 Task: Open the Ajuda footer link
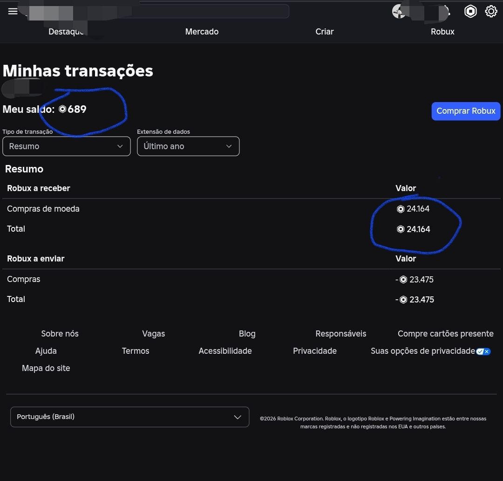[x=46, y=351]
